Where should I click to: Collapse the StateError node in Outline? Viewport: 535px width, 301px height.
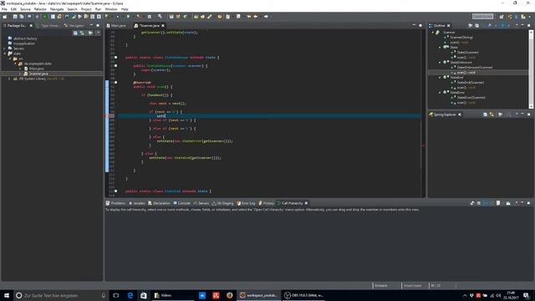[x=440, y=93]
